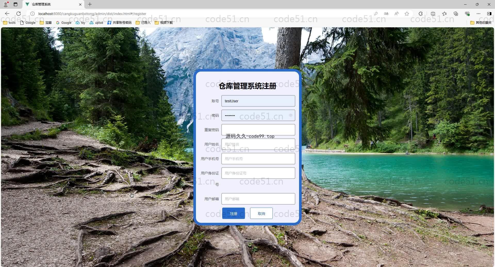
Task: Open the 其他收藏夹 folder
Action: (x=481, y=23)
